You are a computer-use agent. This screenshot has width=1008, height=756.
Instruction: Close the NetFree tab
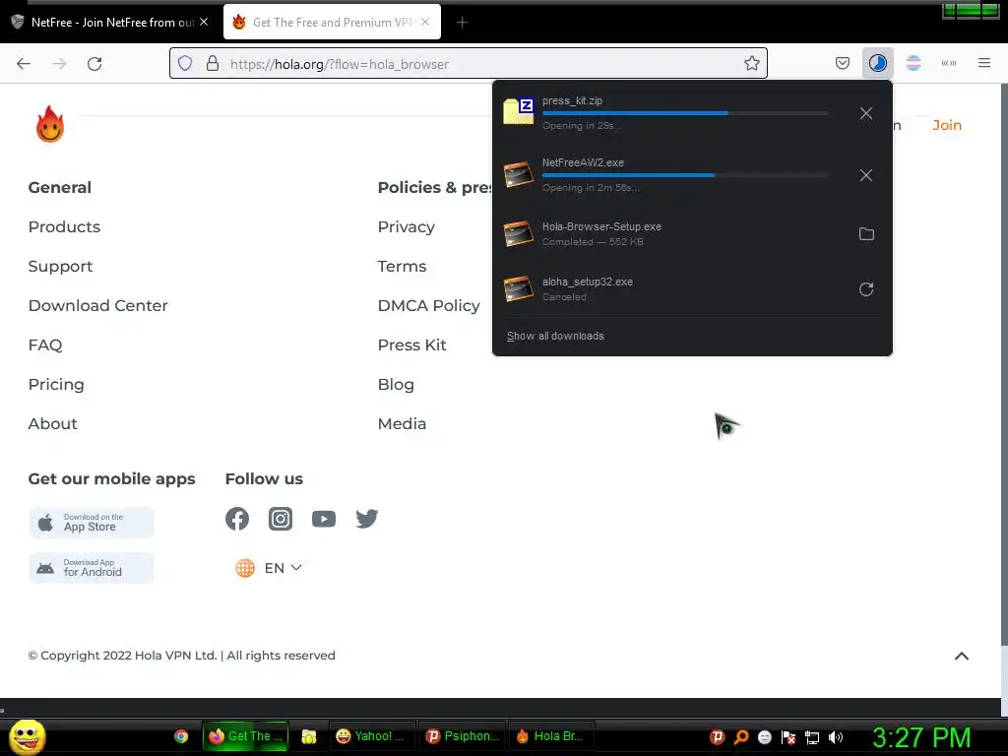pos(204,22)
